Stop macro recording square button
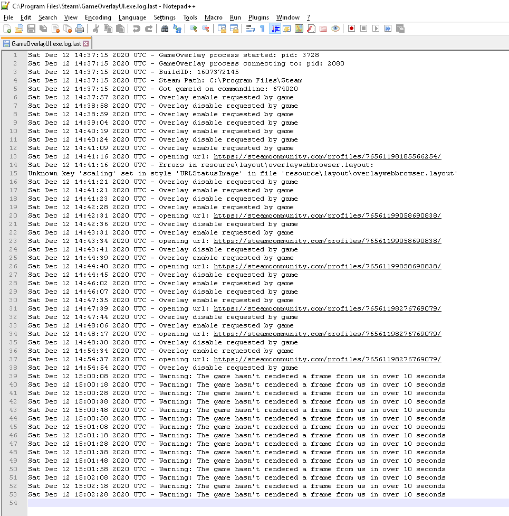The image size is (509, 516). [364, 29]
